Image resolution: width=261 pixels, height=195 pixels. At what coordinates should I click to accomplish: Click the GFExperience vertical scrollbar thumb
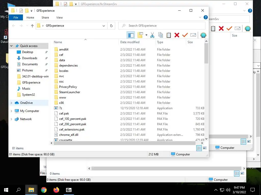pyautogui.click(x=206, y=53)
